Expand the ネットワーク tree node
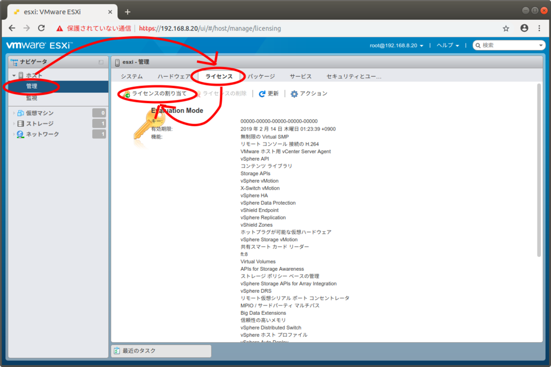Viewport: 551px width, 367px height. point(14,134)
